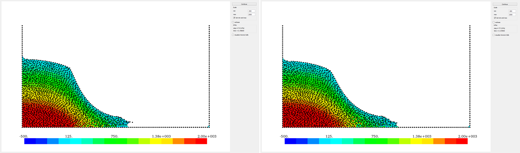
Task: Toggle 'visualize Voronoi Cells' in right window
Action: [494, 35]
